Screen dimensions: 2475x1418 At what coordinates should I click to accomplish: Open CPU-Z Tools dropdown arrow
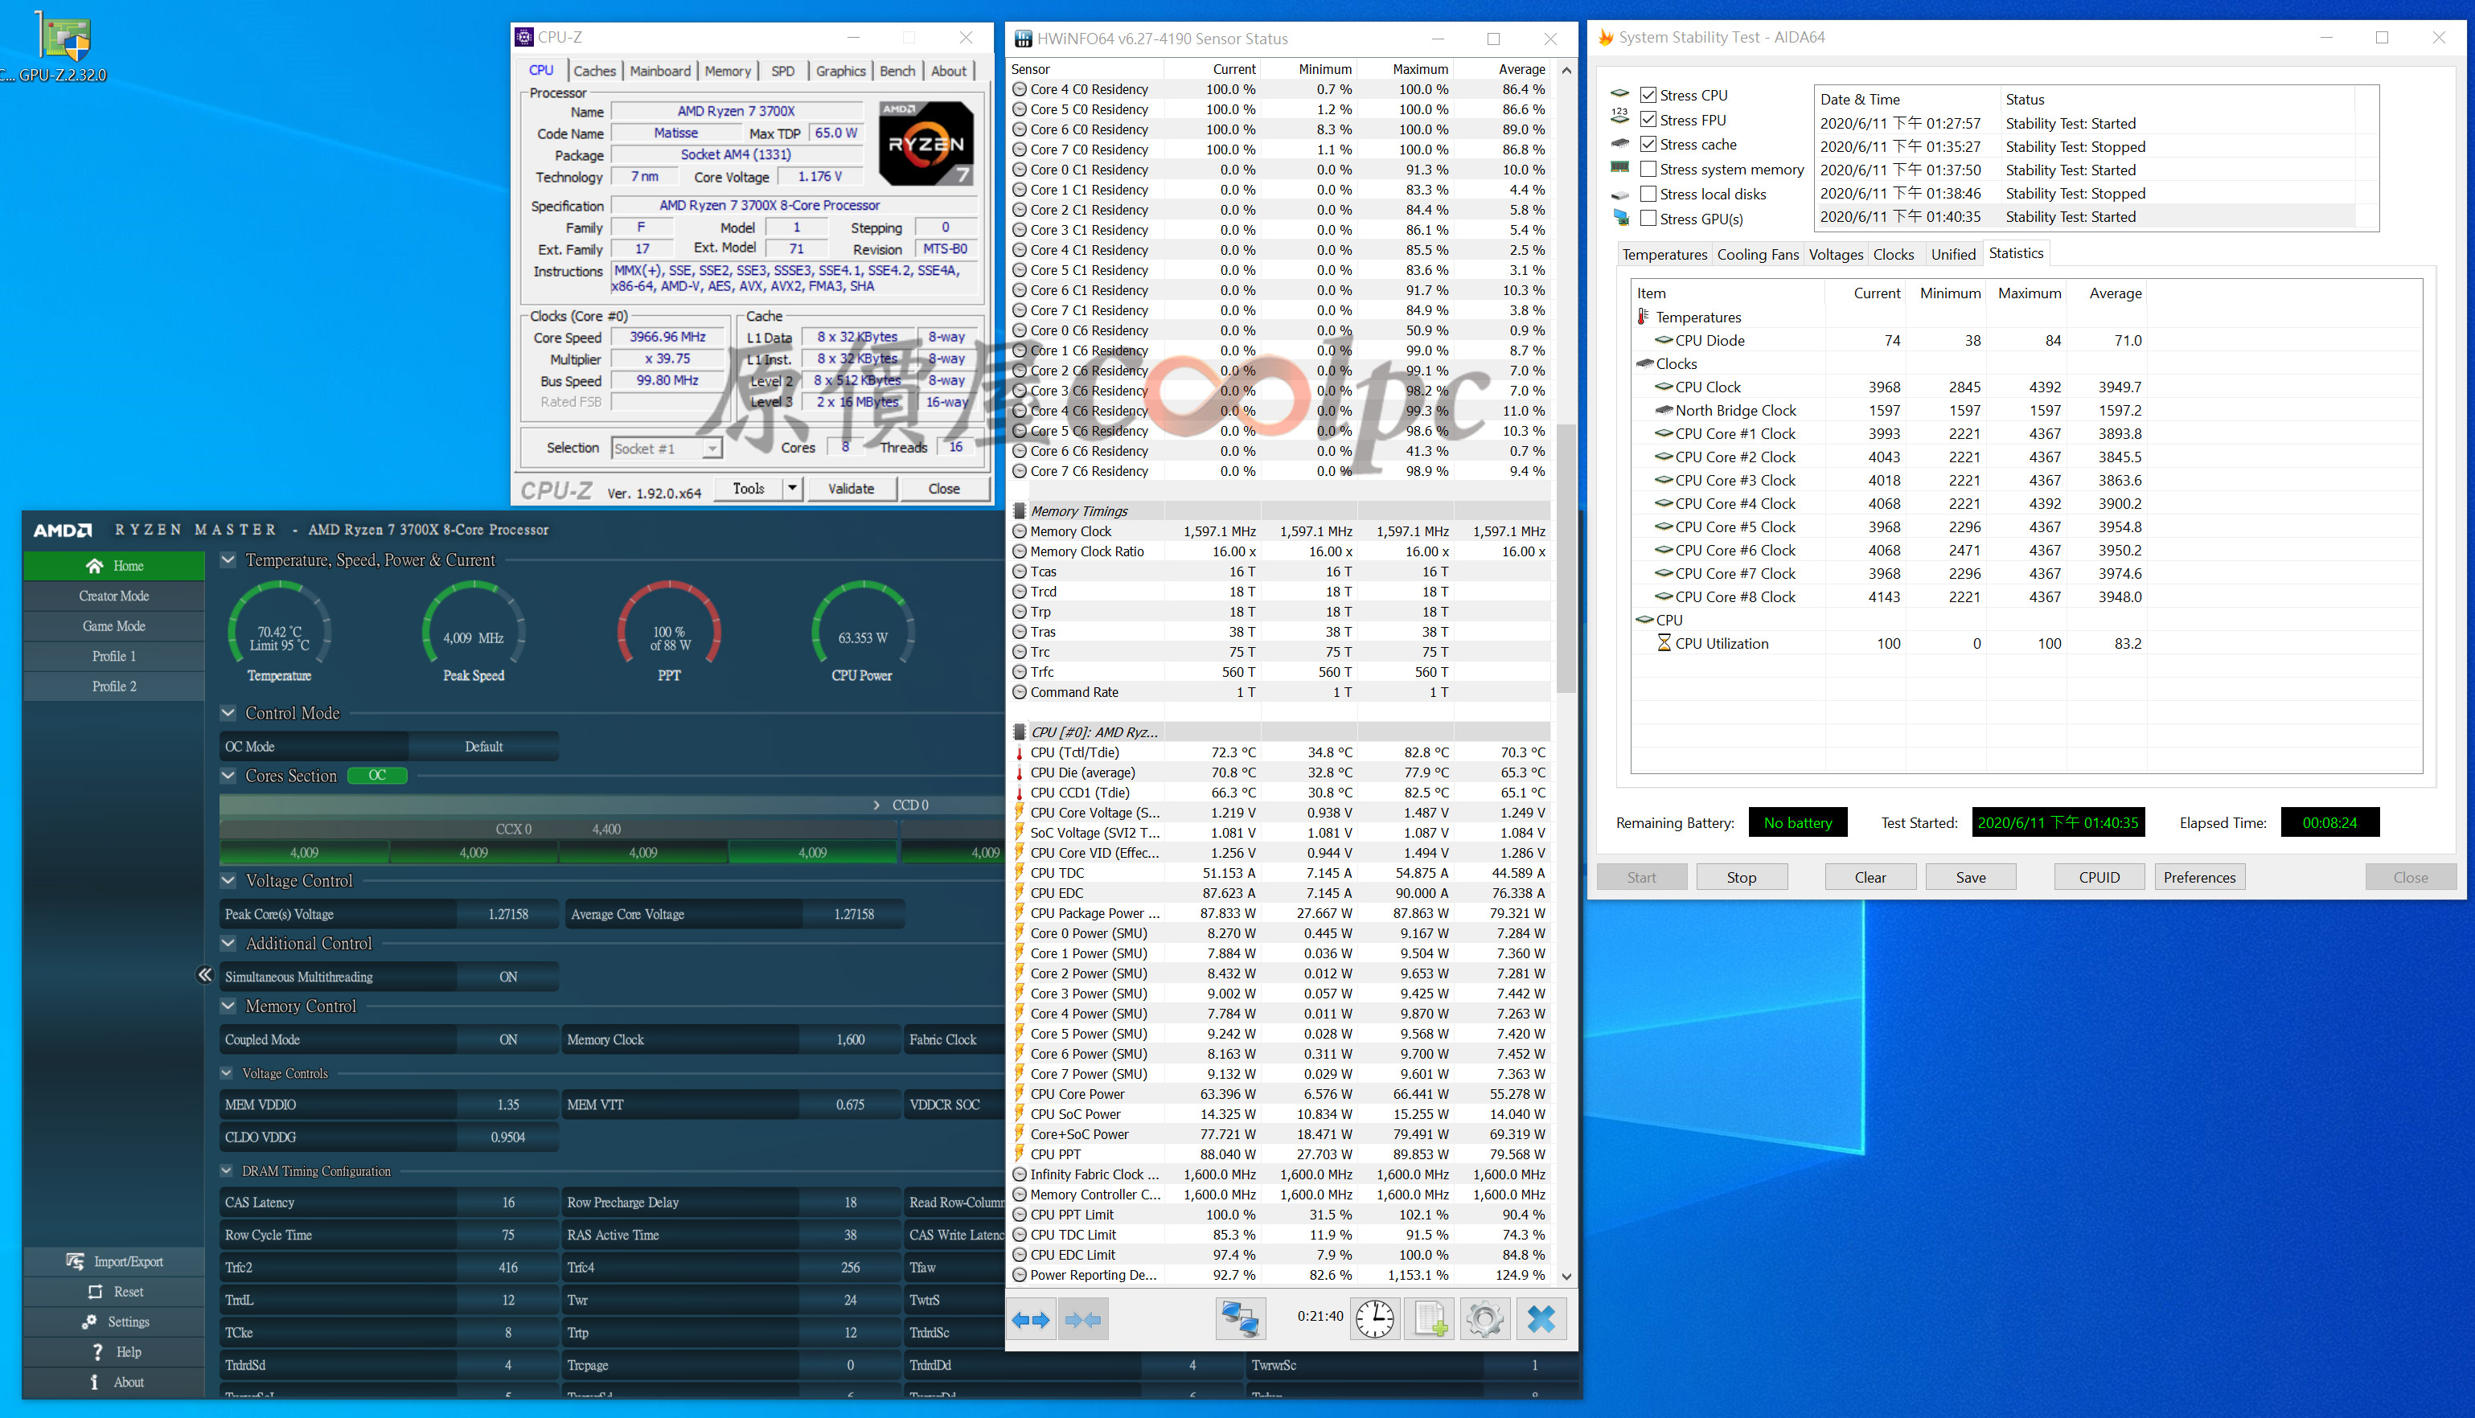792,488
